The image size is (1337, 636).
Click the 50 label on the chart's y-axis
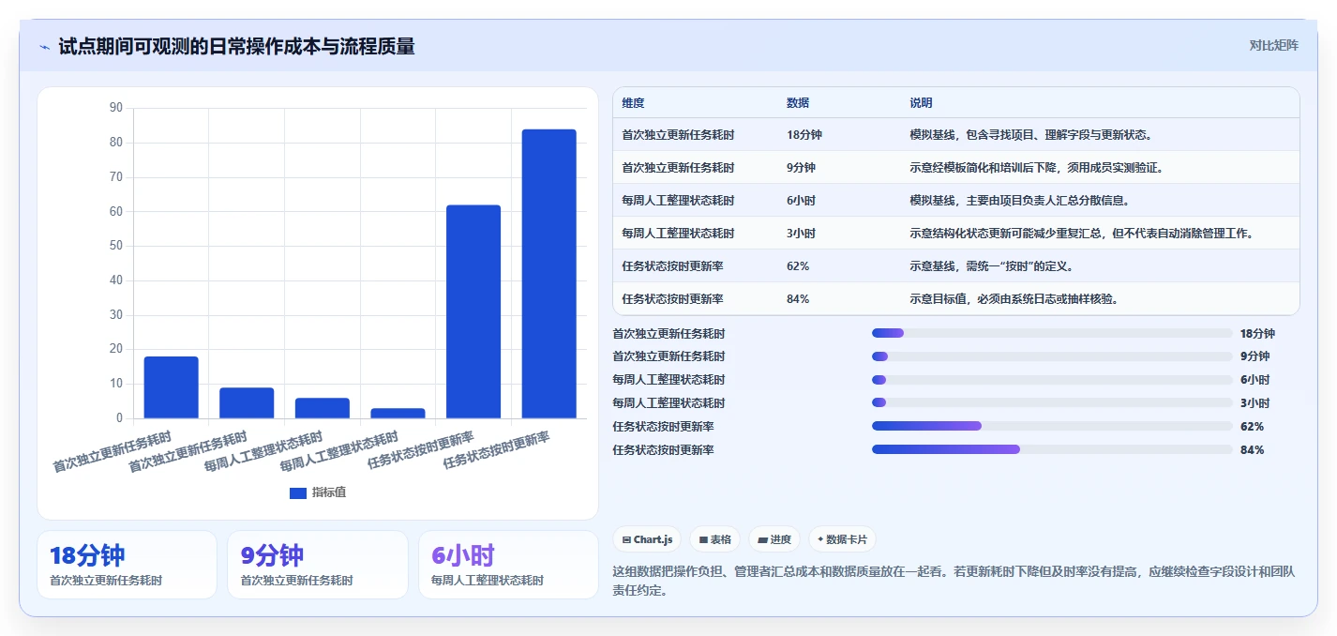coord(116,246)
